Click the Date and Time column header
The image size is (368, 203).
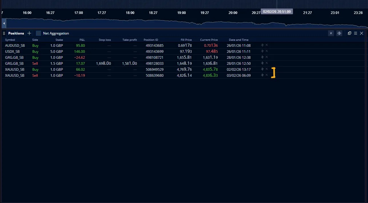(x=239, y=40)
